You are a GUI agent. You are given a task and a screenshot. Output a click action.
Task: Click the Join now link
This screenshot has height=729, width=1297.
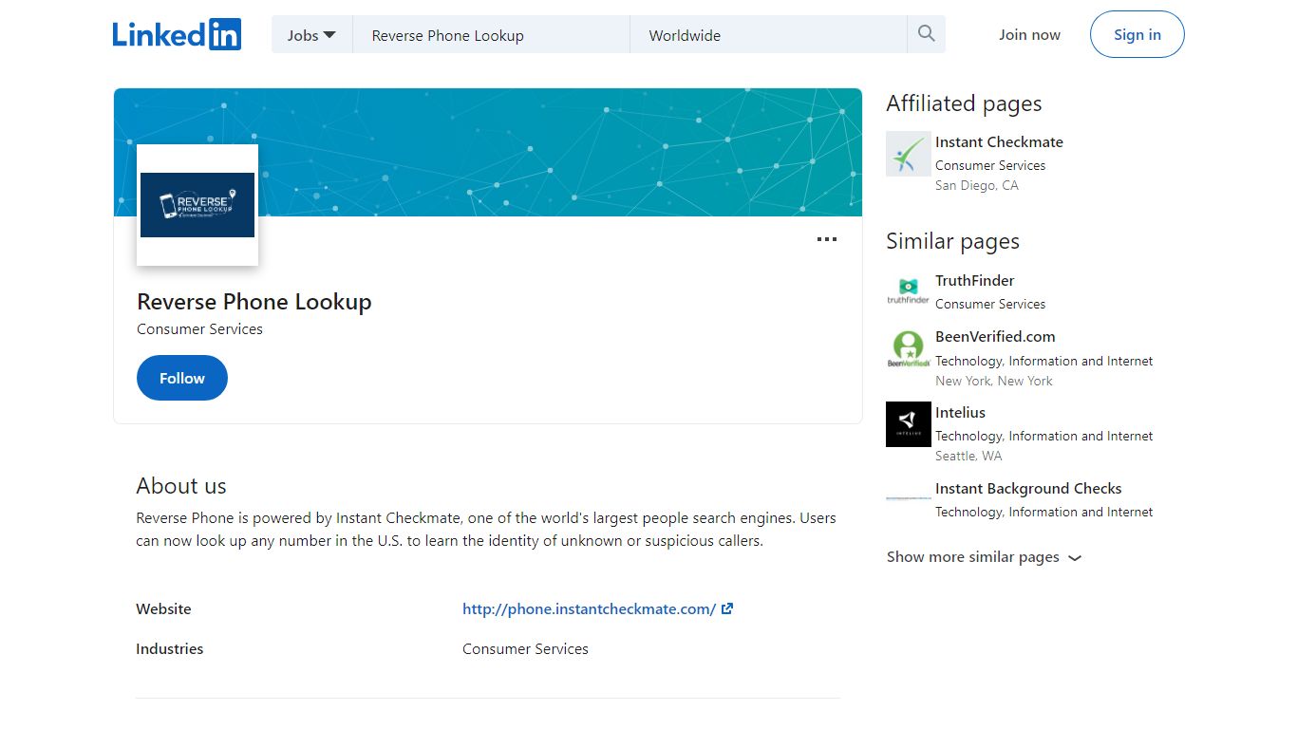tap(1029, 35)
